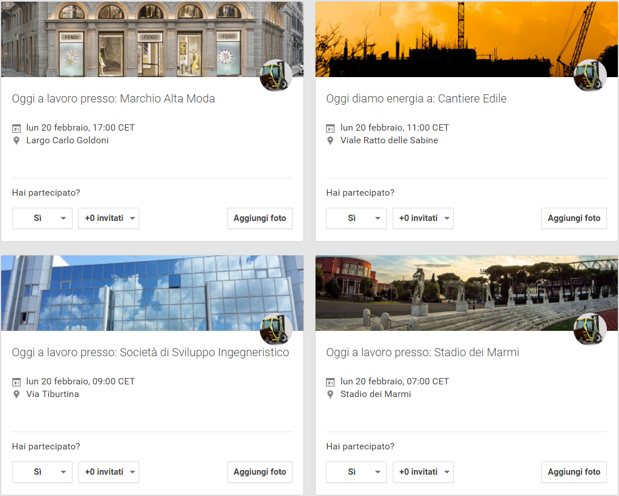Screen dimensions: 619x496
Task: Click the construction site sunset cover photo
Action: point(466,39)
